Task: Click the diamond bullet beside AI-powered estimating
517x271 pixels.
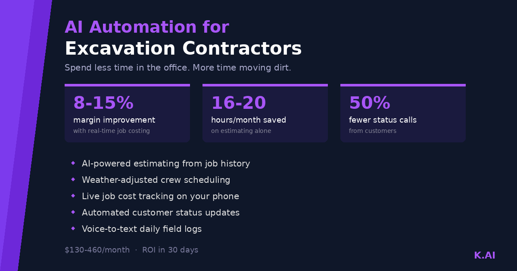Action: coord(73,163)
